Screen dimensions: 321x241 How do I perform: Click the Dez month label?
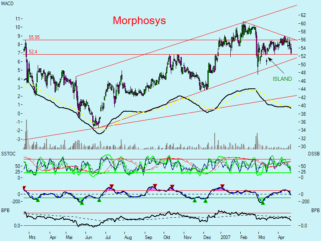click(207, 237)
